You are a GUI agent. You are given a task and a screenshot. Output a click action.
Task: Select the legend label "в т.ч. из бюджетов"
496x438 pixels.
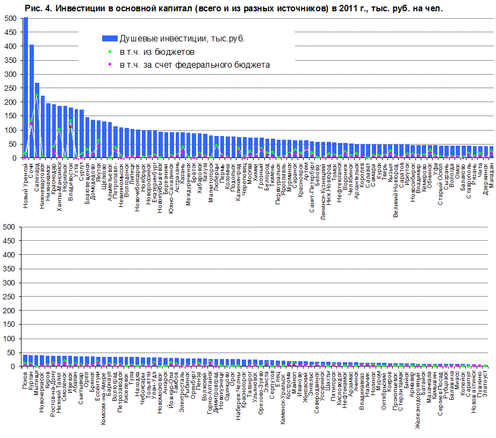157,52
